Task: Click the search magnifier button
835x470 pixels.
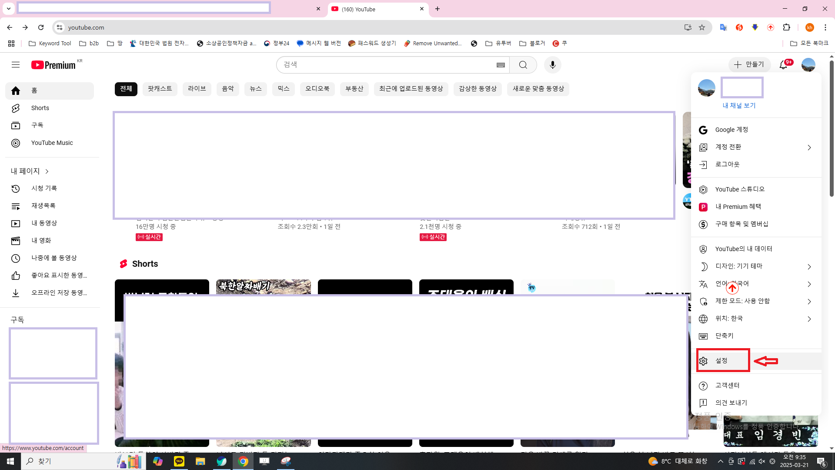Action: (x=523, y=65)
